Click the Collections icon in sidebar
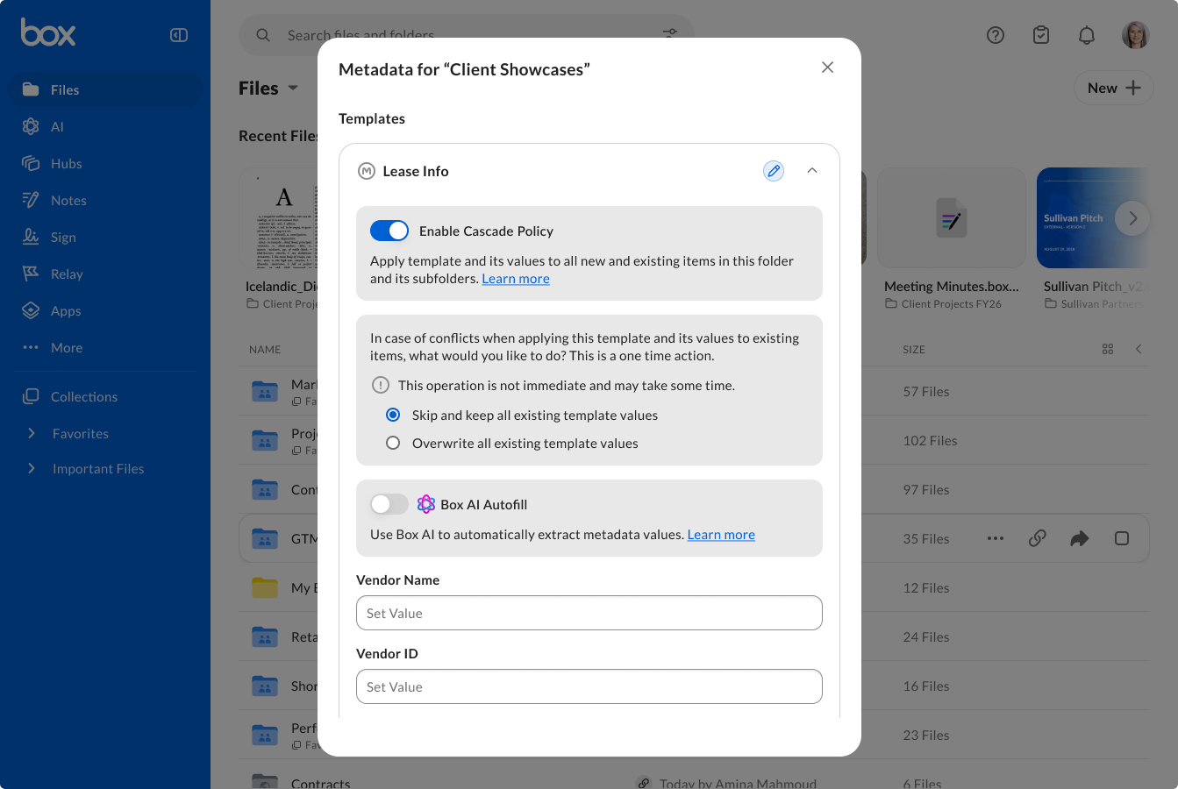This screenshot has width=1178, height=789. click(x=31, y=396)
